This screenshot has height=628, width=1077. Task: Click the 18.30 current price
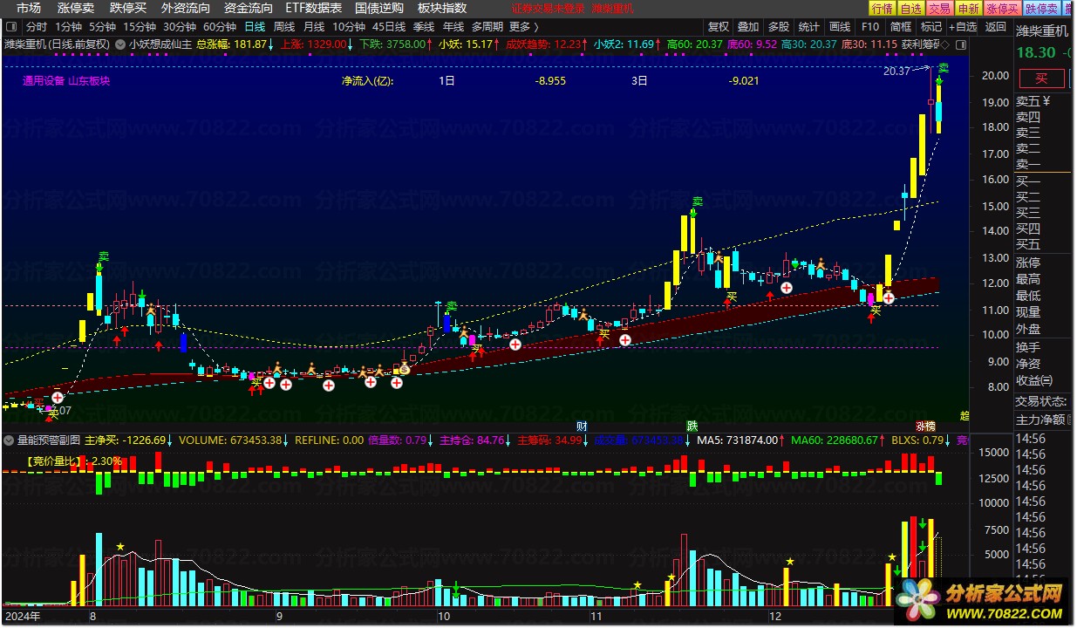(1036, 52)
